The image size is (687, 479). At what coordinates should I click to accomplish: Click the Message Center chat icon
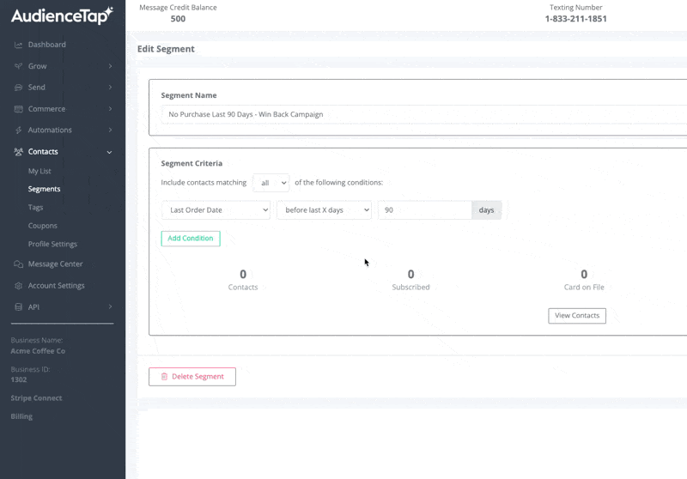click(18, 264)
